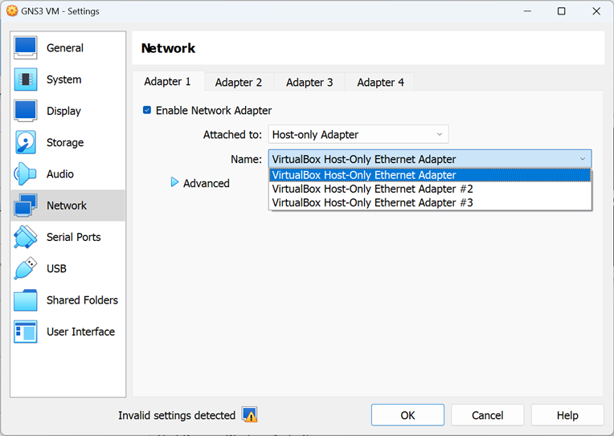Click the invalid settings warning icon
The width and height of the screenshot is (614, 436).
coord(249,415)
